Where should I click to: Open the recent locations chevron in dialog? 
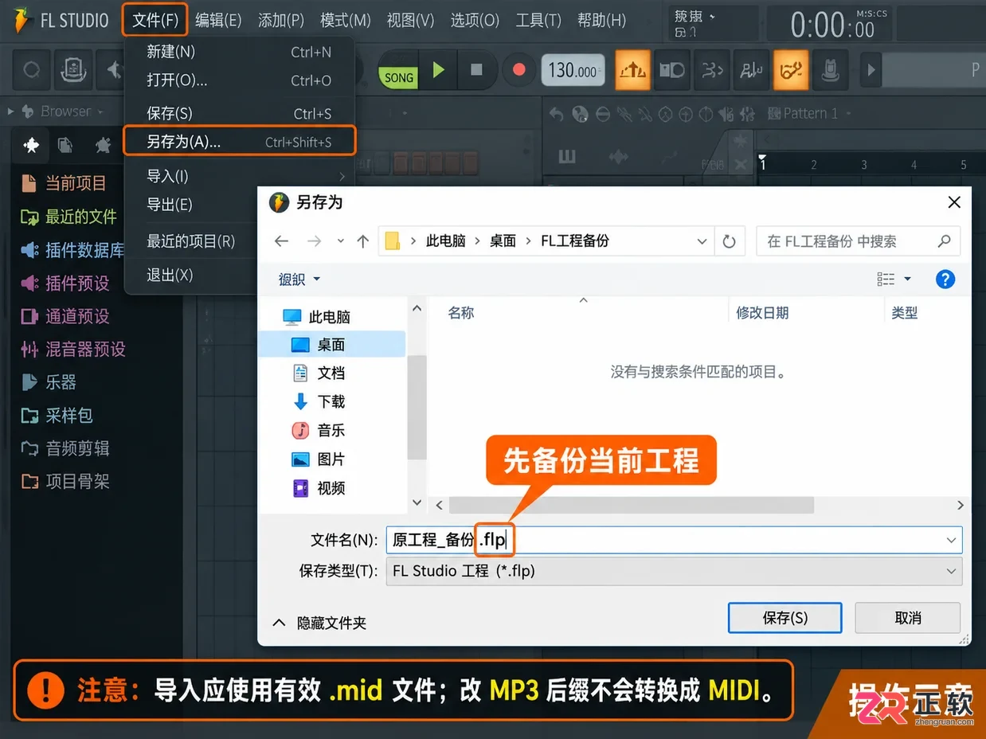pos(341,241)
